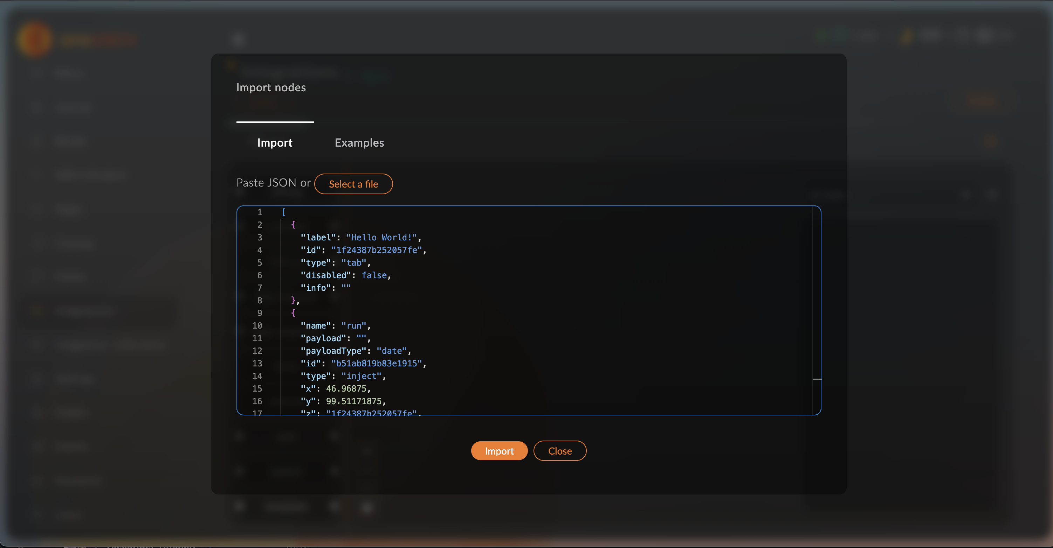Click the Select a file button
Screen dimensions: 1053x548
(x=353, y=184)
